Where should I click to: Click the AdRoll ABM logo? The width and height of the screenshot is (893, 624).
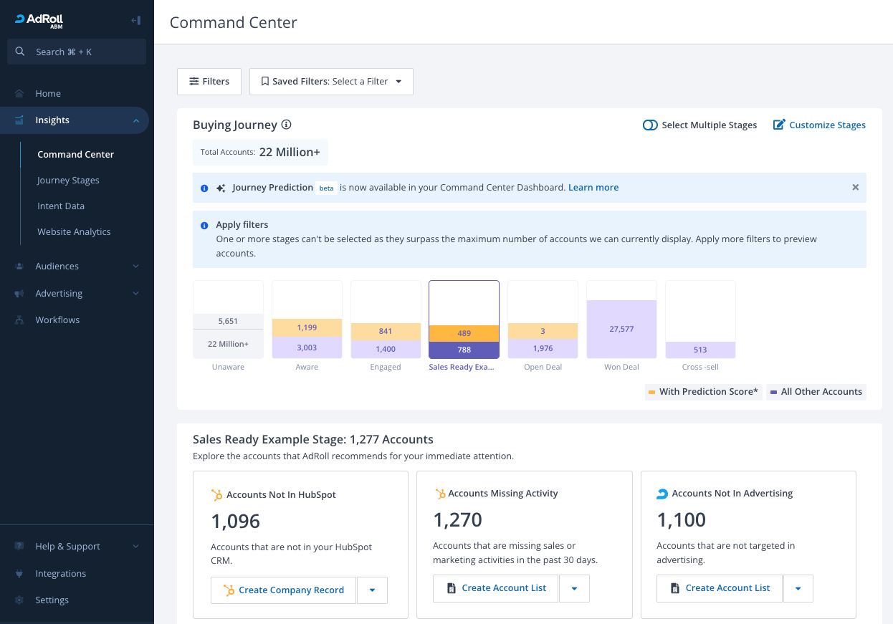(39, 21)
